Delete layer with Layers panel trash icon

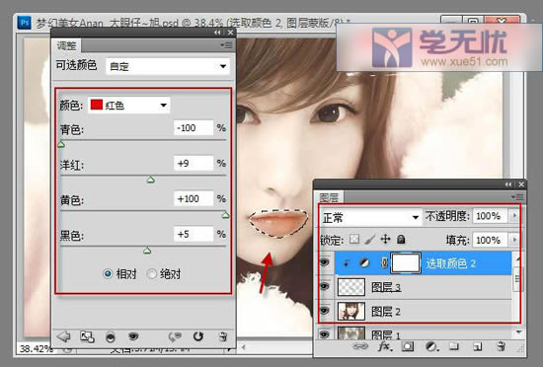[501, 346]
